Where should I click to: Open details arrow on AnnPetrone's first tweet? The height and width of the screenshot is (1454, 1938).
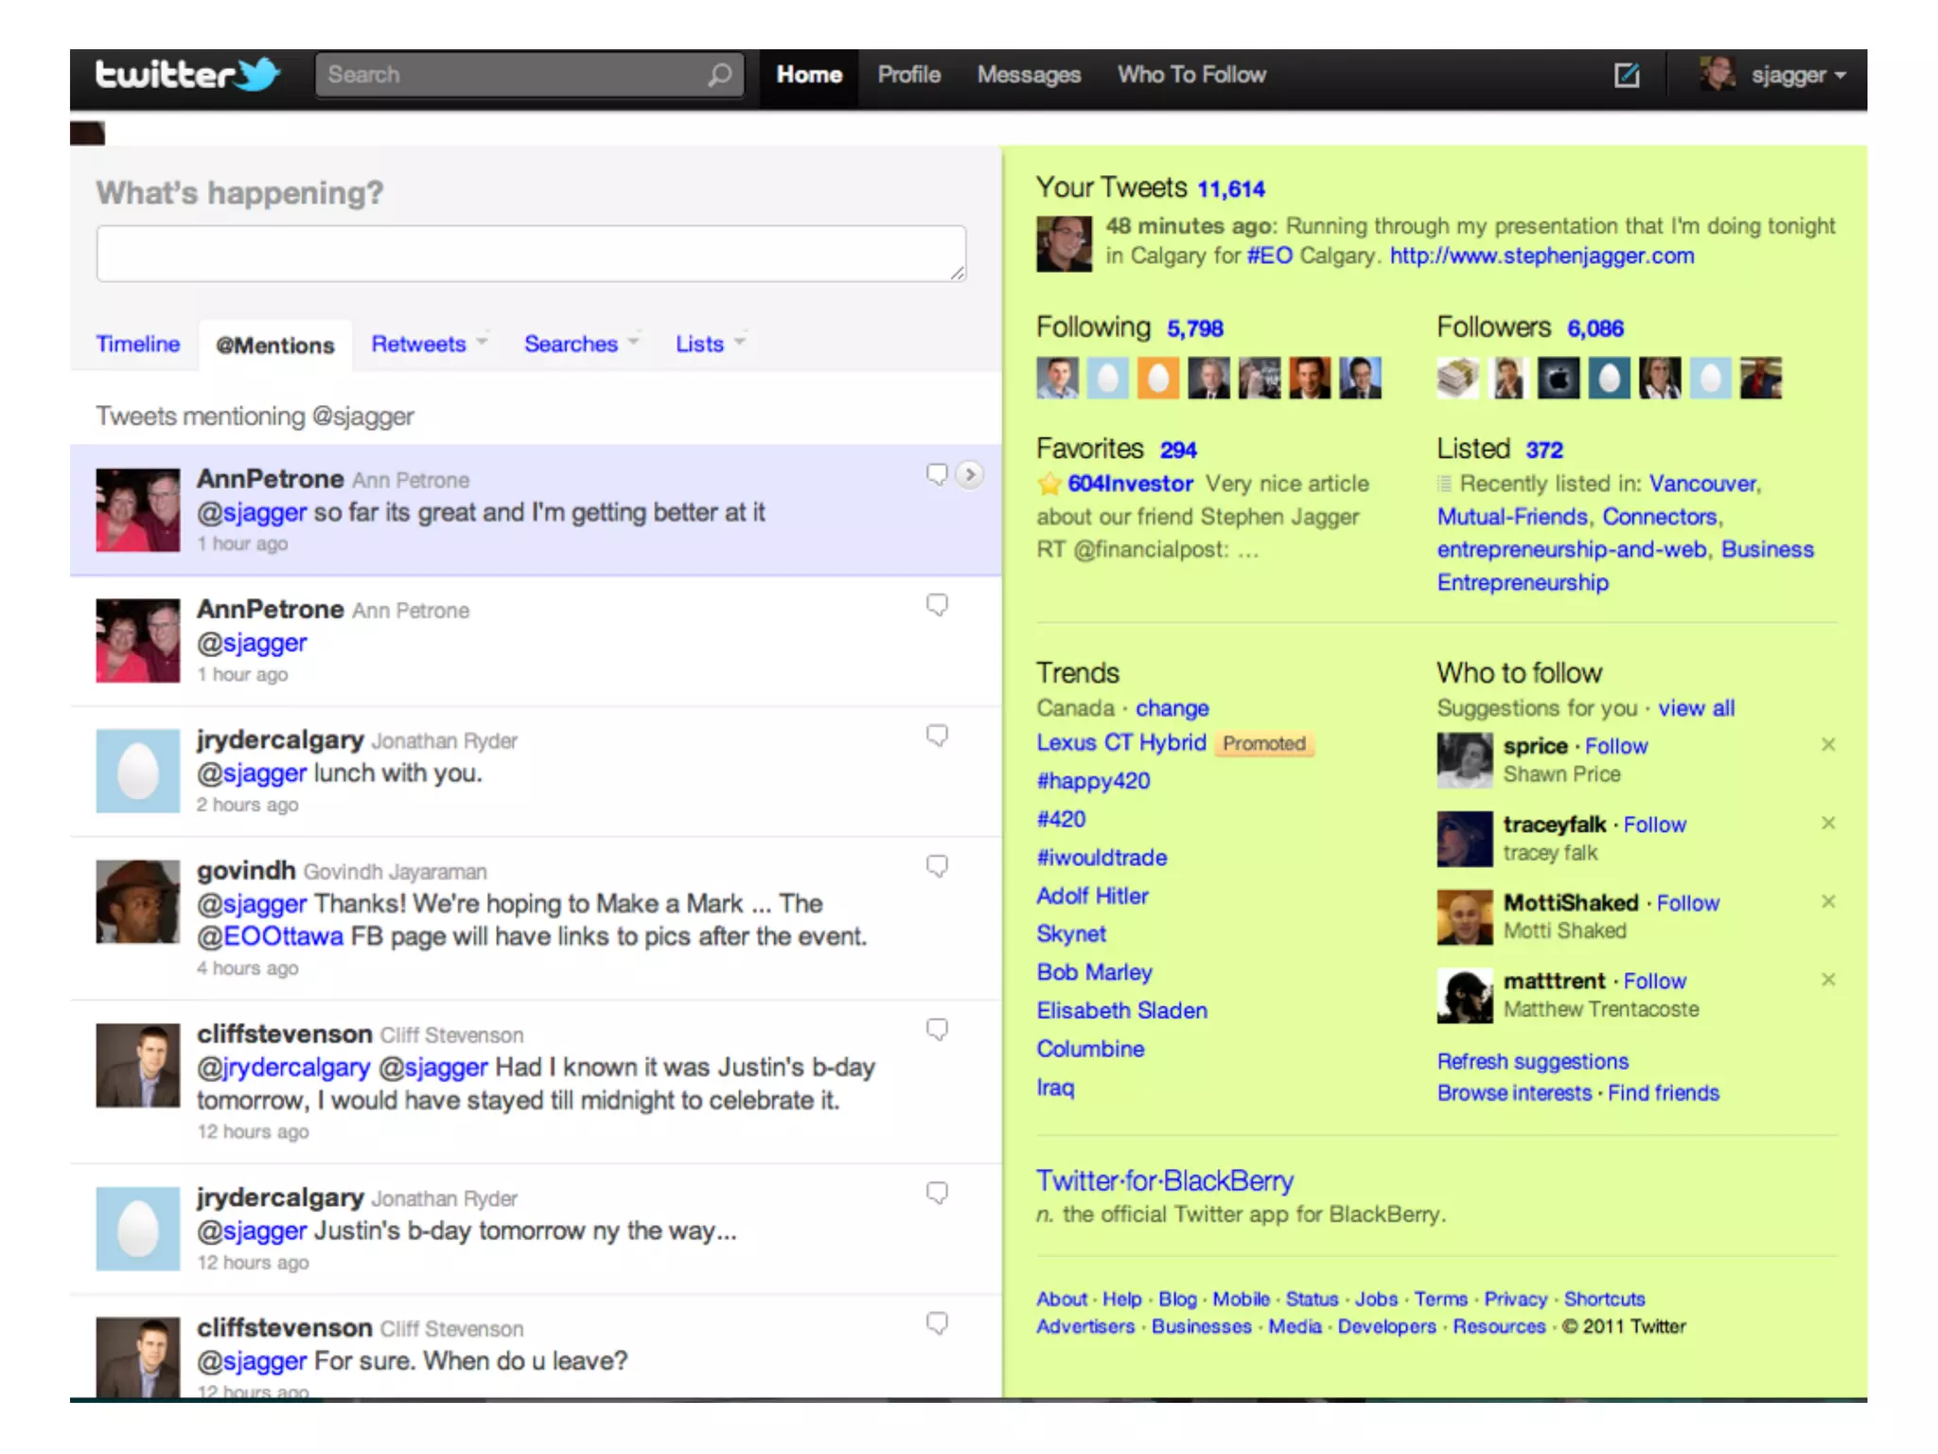coord(969,474)
